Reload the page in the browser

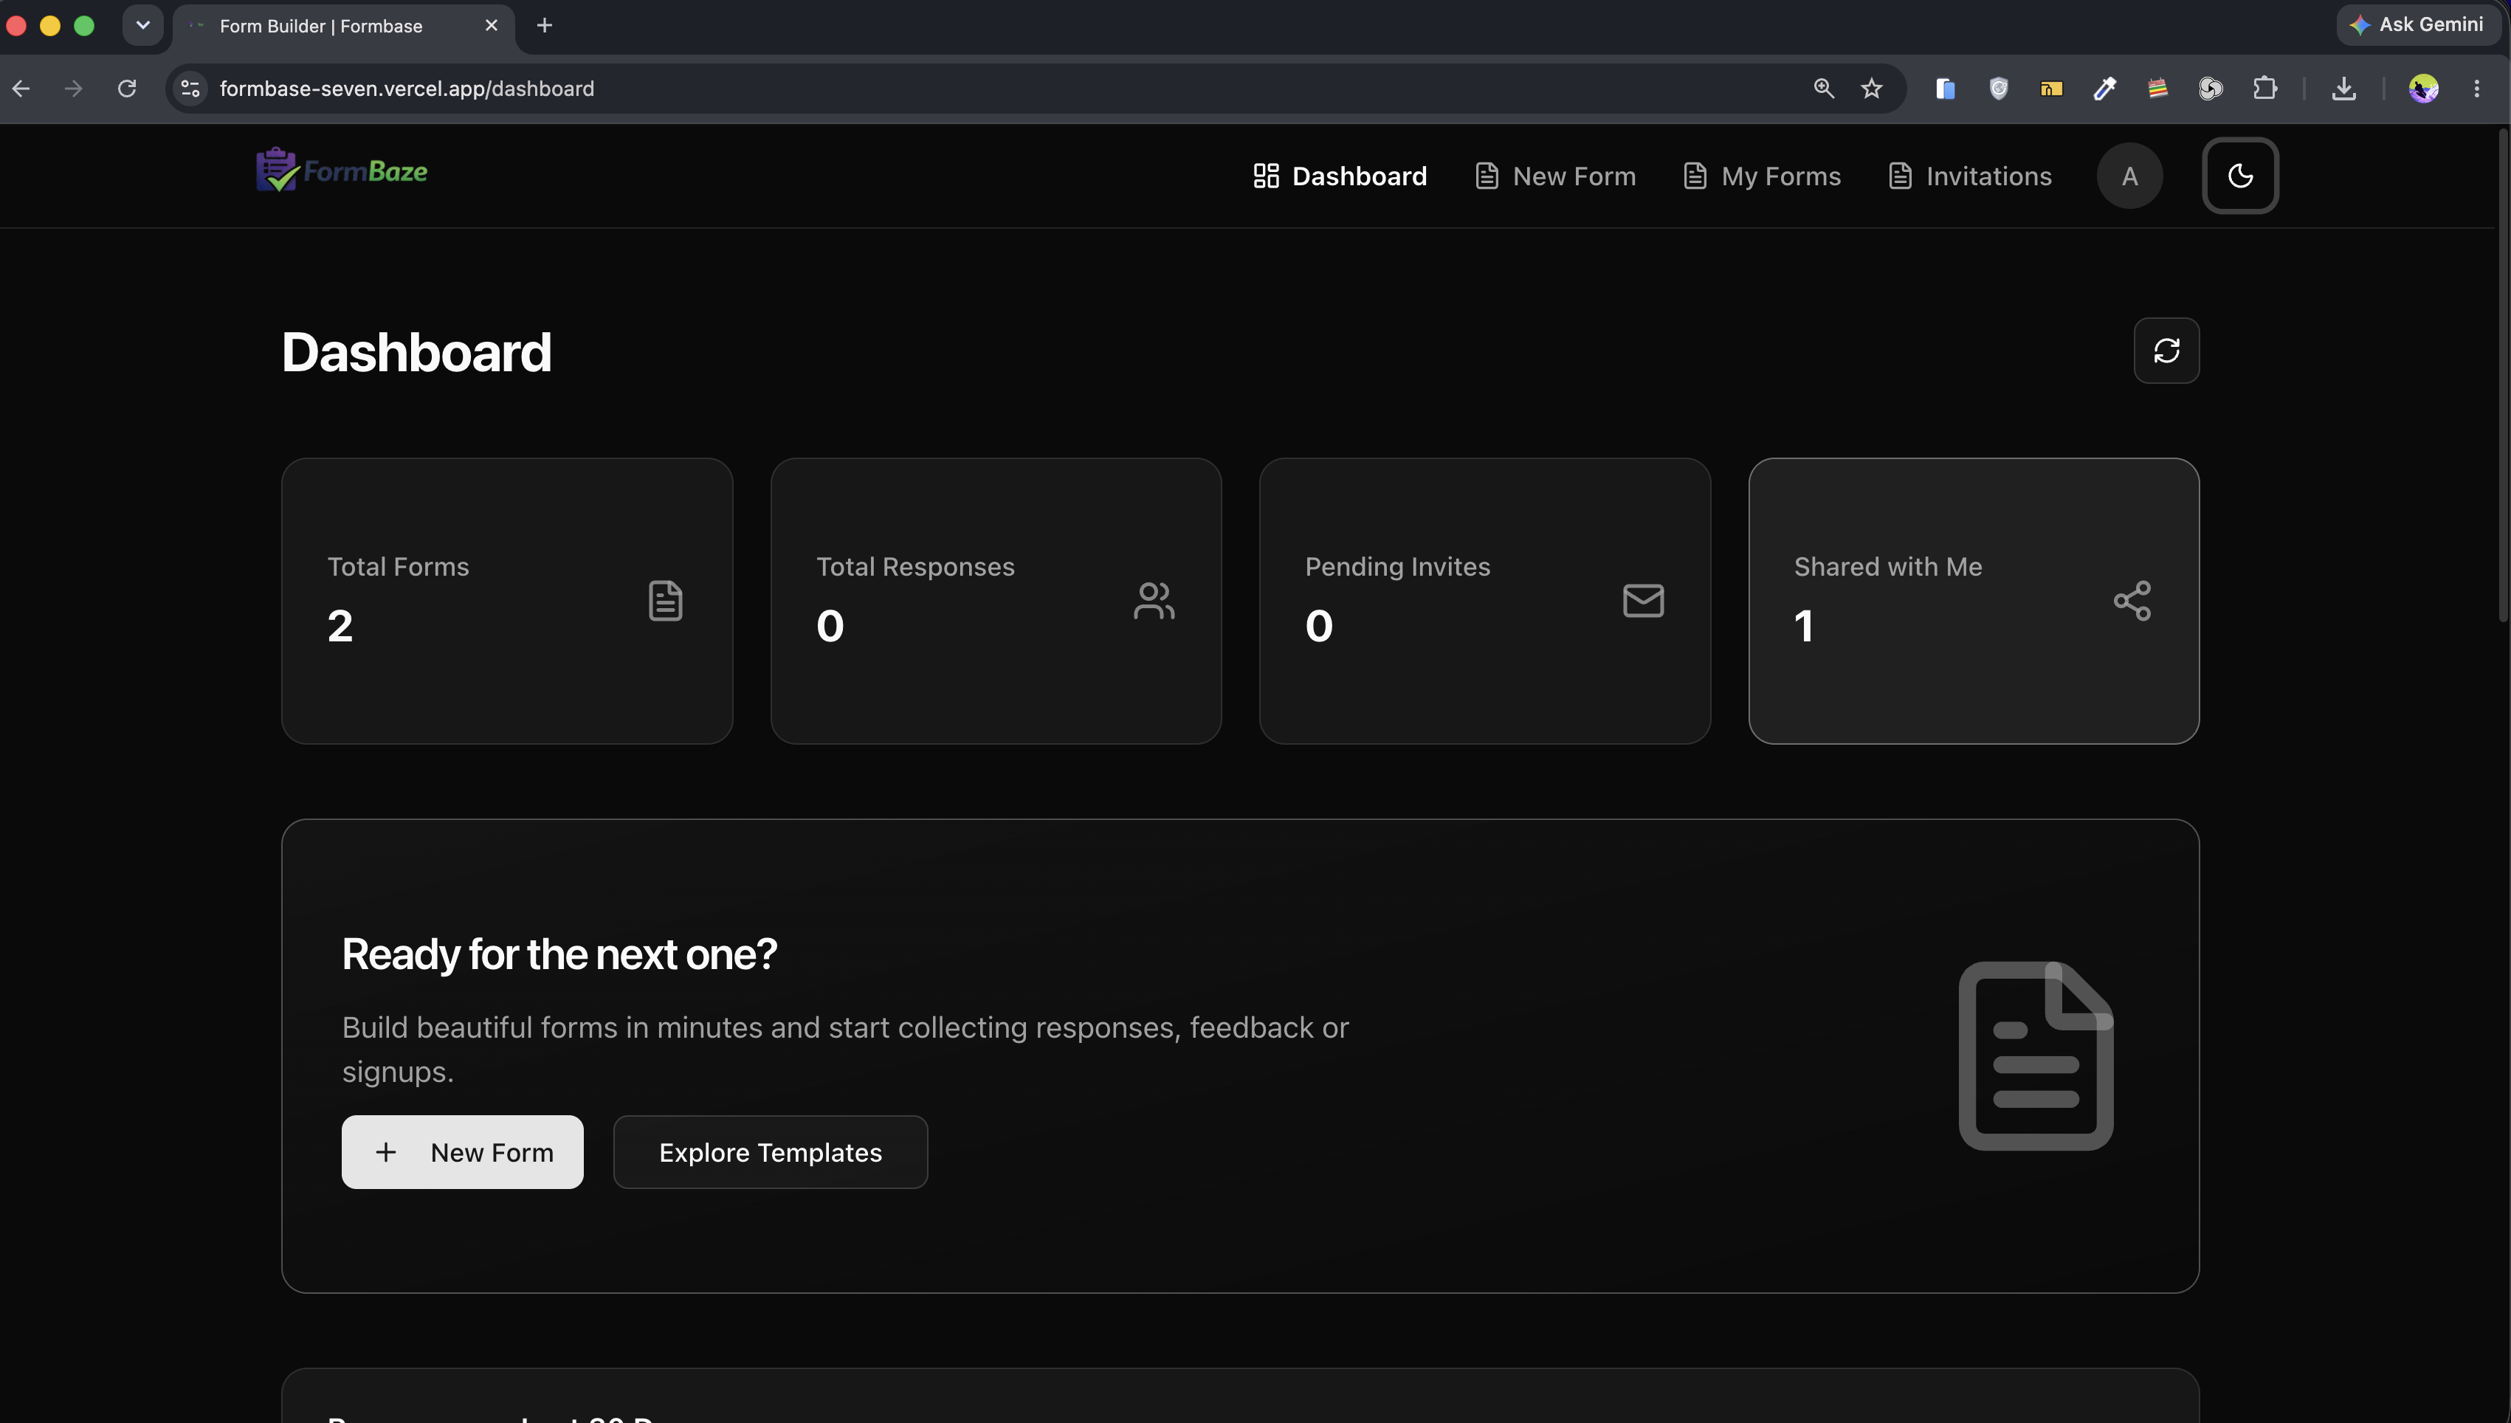[127, 89]
